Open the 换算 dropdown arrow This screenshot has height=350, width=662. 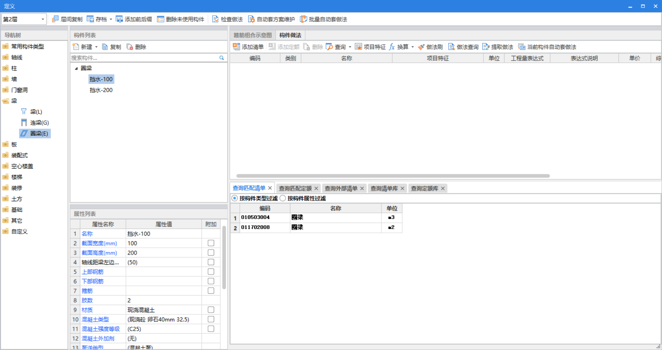pos(413,47)
